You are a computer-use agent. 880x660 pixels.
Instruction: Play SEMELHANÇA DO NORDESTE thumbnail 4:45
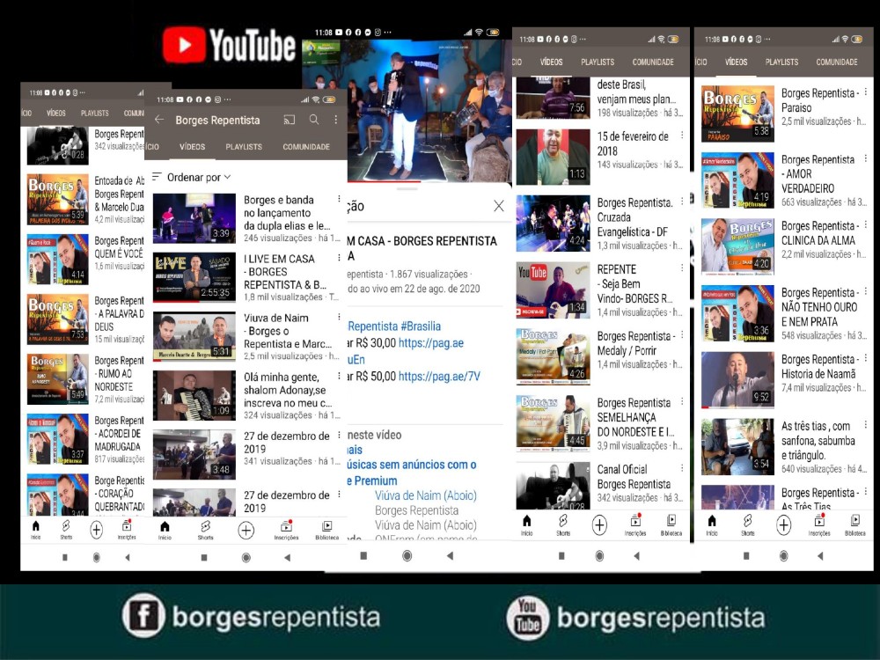(553, 422)
